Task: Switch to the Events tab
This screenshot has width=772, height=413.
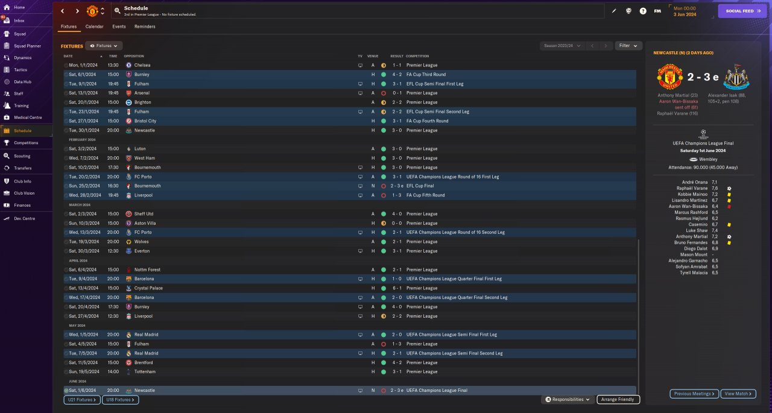Action: 119,27
